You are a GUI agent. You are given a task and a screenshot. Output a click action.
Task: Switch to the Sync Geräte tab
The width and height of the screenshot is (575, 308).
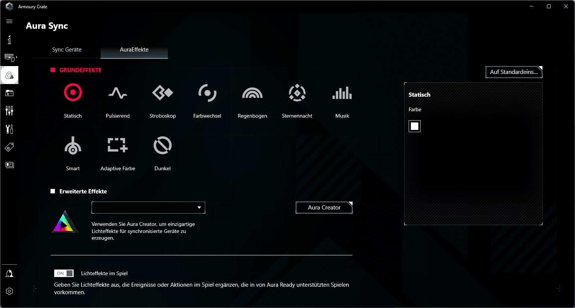click(67, 50)
